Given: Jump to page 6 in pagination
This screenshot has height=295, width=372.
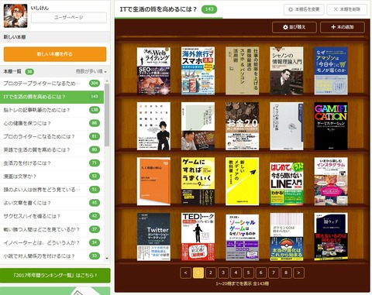Looking at the screenshot, I should [261, 273].
